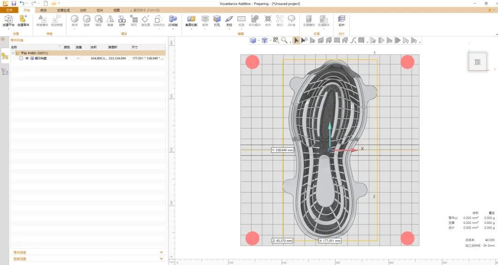
Task: Click the zoom-to-fit all parts icon
Action: [x=276, y=40]
